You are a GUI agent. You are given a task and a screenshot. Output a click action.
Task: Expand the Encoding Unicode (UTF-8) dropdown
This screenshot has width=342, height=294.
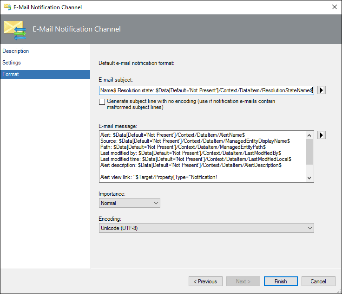click(206, 228)
